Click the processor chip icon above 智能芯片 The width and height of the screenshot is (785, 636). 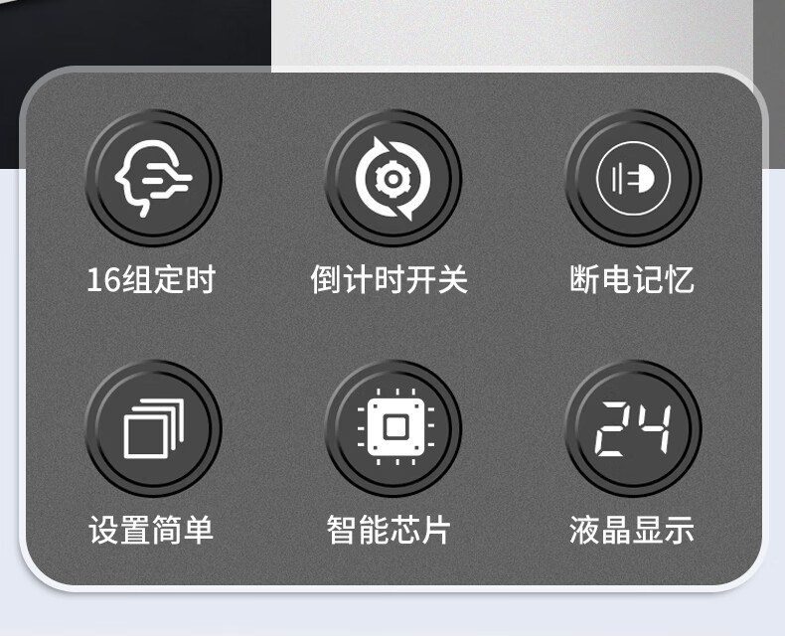point(395,427)
